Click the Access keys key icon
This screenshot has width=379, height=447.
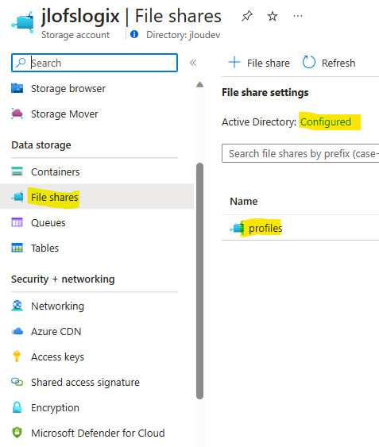click(x=17, y=356)
